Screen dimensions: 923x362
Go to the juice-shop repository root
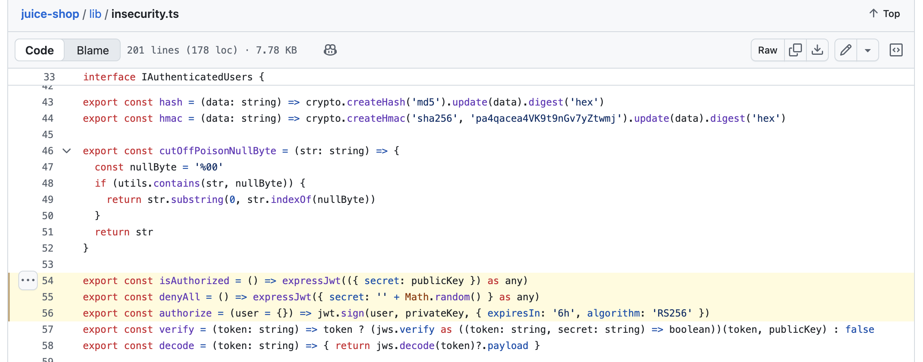pos(50,14)
